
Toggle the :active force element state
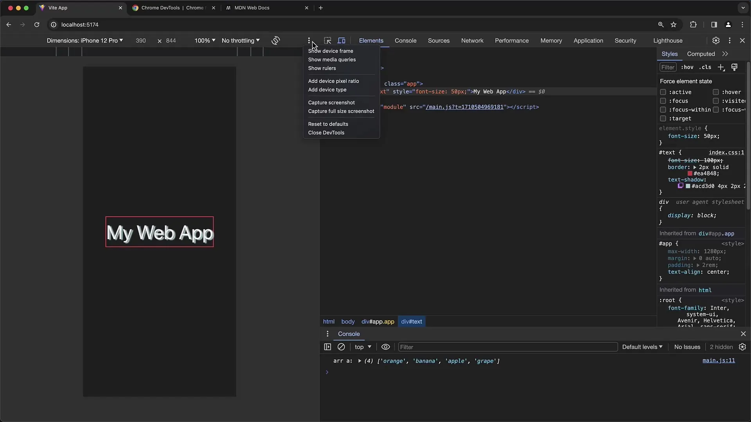[663, 92]
